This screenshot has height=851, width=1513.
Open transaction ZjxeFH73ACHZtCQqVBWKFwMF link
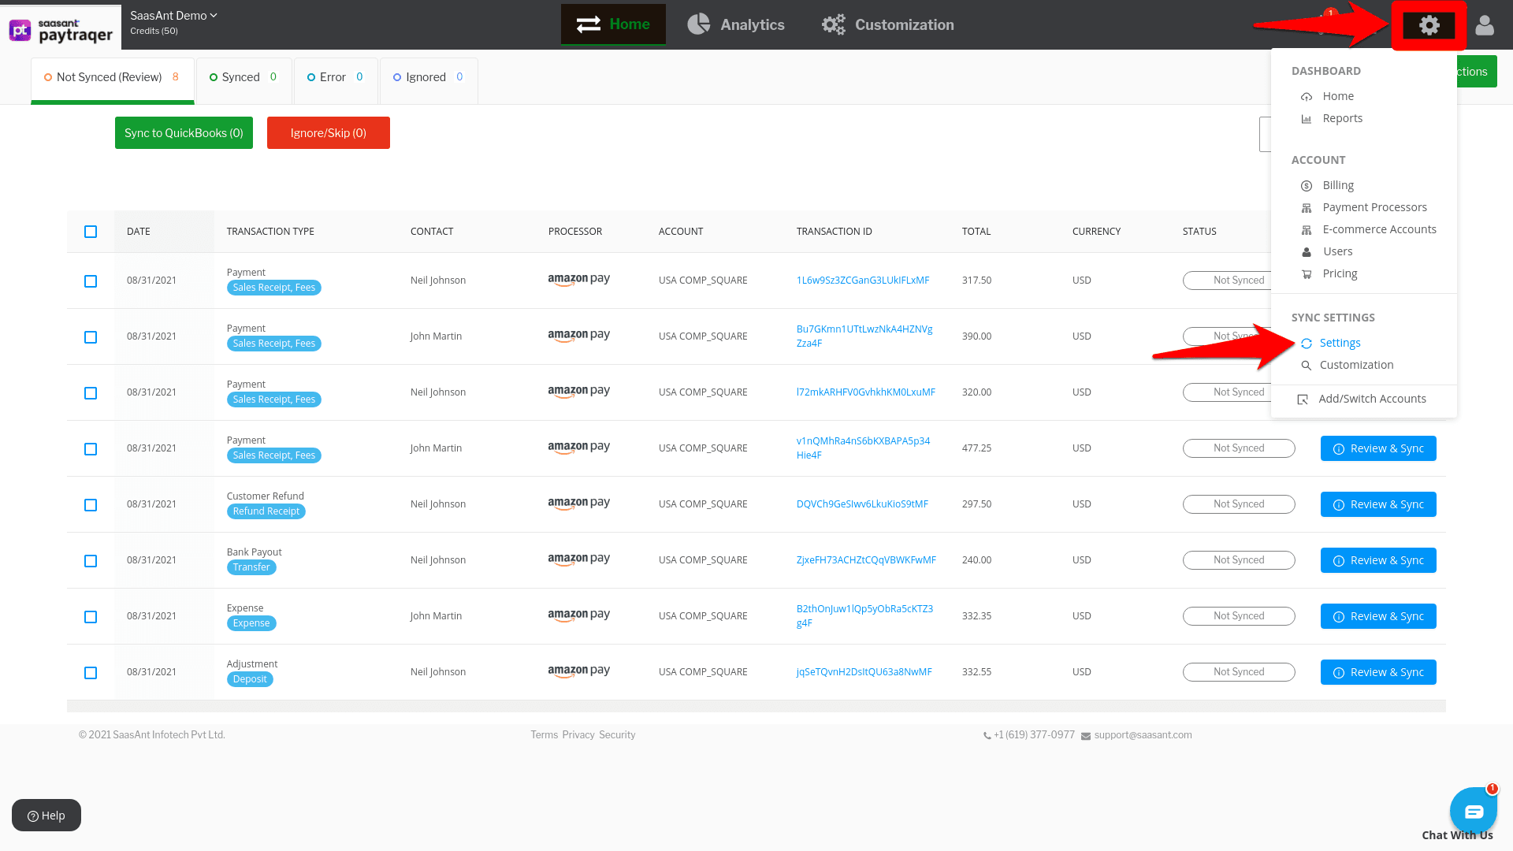[866, 560]
